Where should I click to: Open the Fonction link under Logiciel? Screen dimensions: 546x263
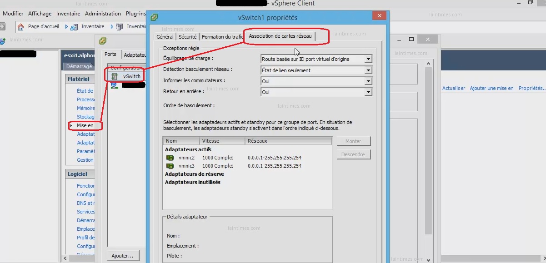86,186
